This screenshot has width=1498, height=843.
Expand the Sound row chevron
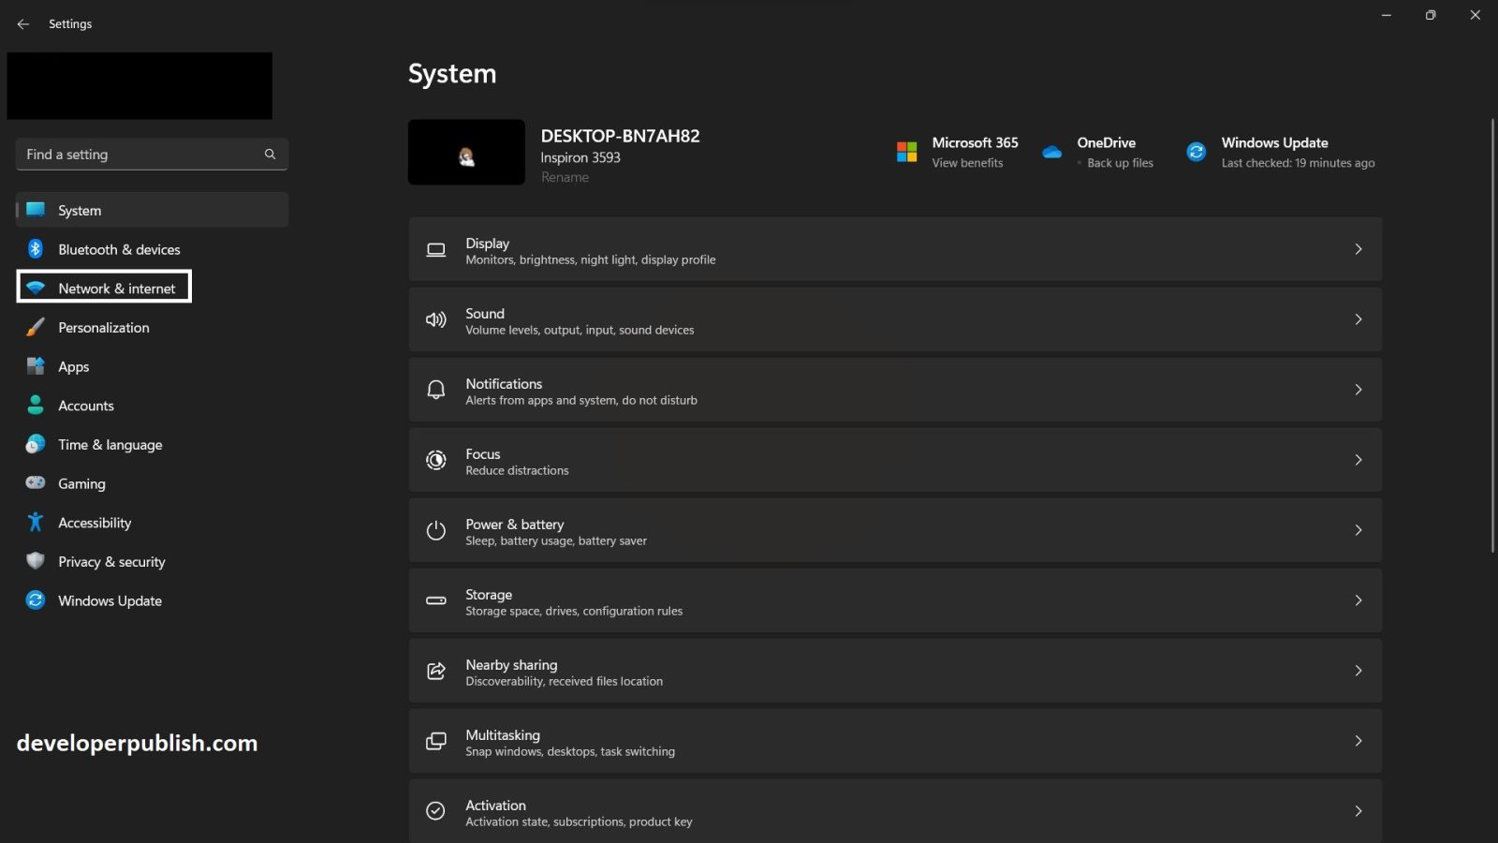point(1358,319)
